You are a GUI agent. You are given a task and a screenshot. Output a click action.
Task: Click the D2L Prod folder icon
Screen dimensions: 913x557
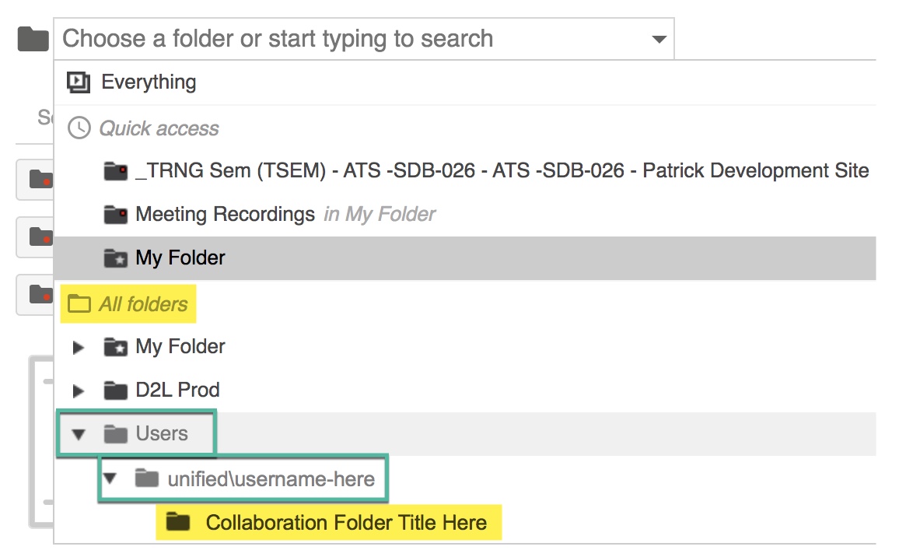pyautogui.click(x=115, y=390)
